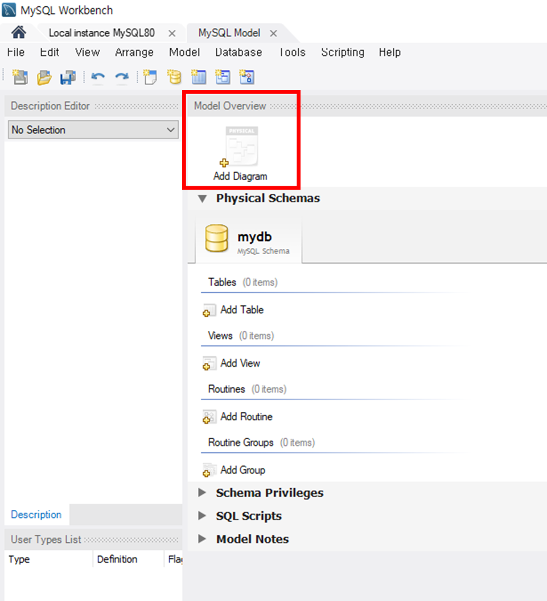Viewport: 547px width, 601px height.
Task: Click the Add Table link text
Action: [242, 310]
